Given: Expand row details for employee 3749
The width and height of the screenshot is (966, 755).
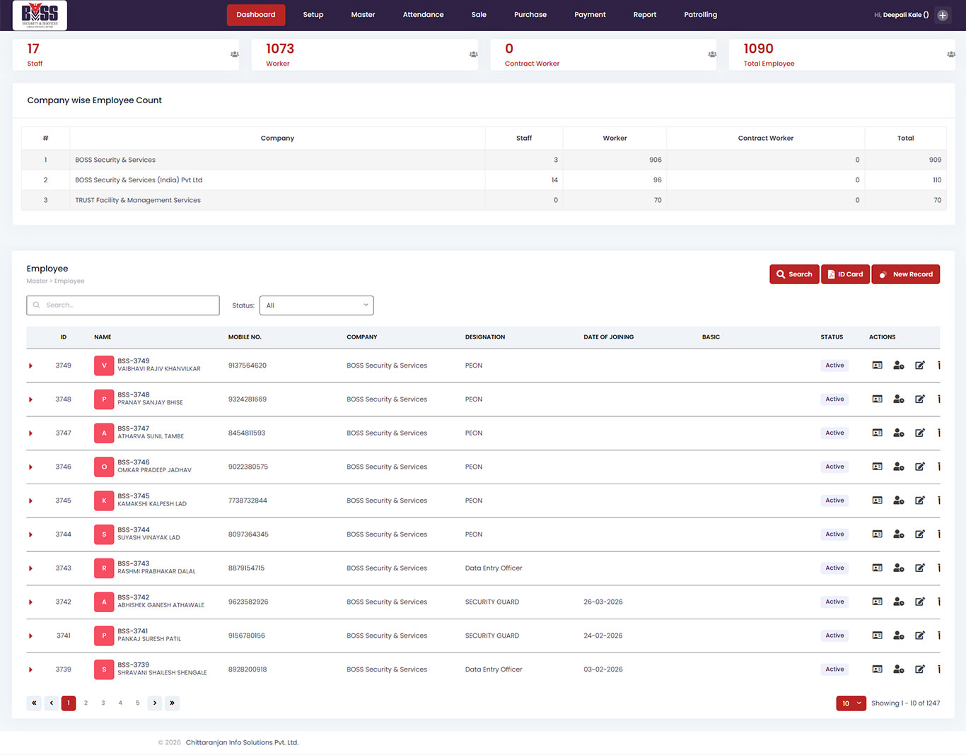Looking at the screenshot, I should 31,366.
